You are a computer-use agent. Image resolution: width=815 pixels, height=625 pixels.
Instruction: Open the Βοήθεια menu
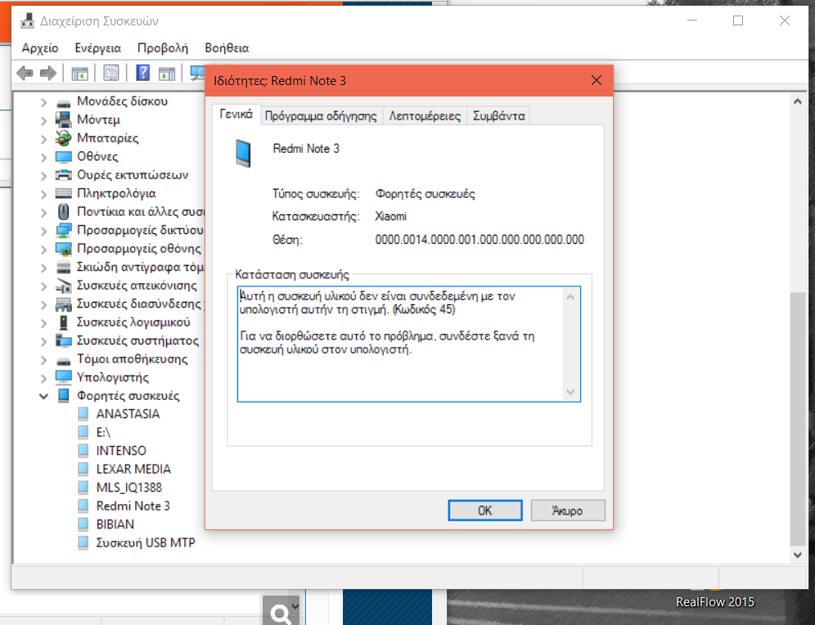[x=227, y=47]
